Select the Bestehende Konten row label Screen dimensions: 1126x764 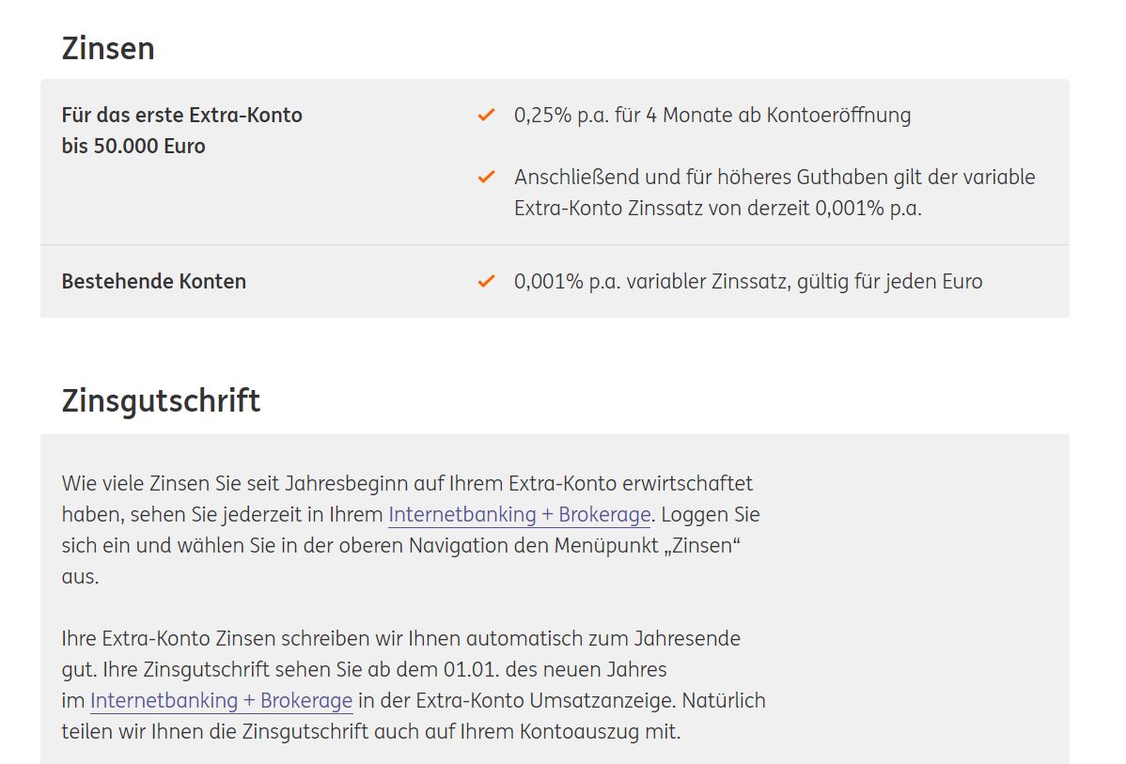coord(154,282)
